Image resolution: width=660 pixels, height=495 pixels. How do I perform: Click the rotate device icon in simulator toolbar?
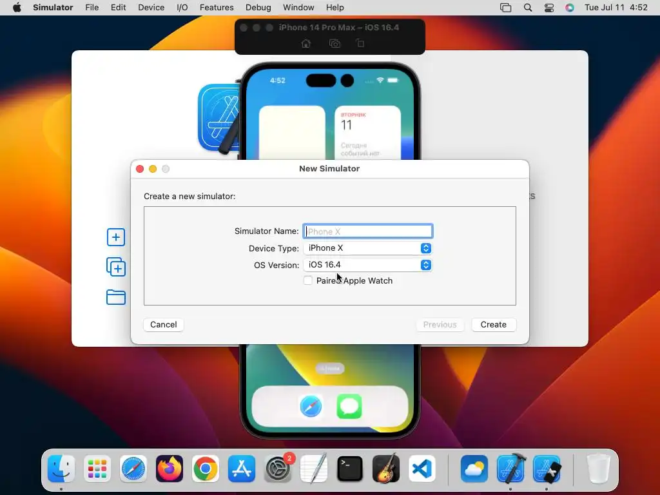(360, 43)
